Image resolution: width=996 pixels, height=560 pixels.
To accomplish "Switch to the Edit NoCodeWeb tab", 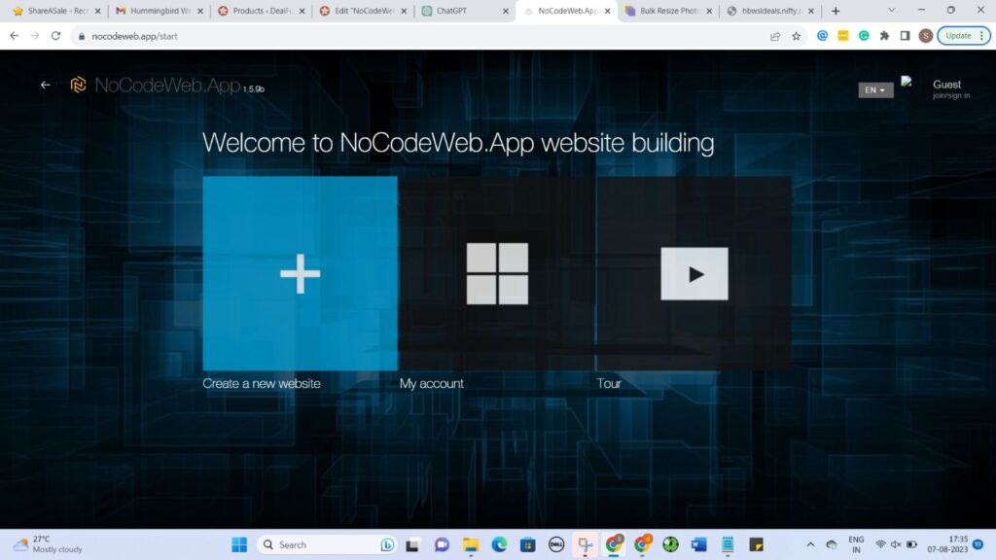I will click(x=363, y=11).
